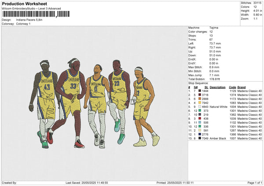Choose the yellow swatch for thread 7942
The height and width of the screenshot is (186, 264).
(200, 103)
